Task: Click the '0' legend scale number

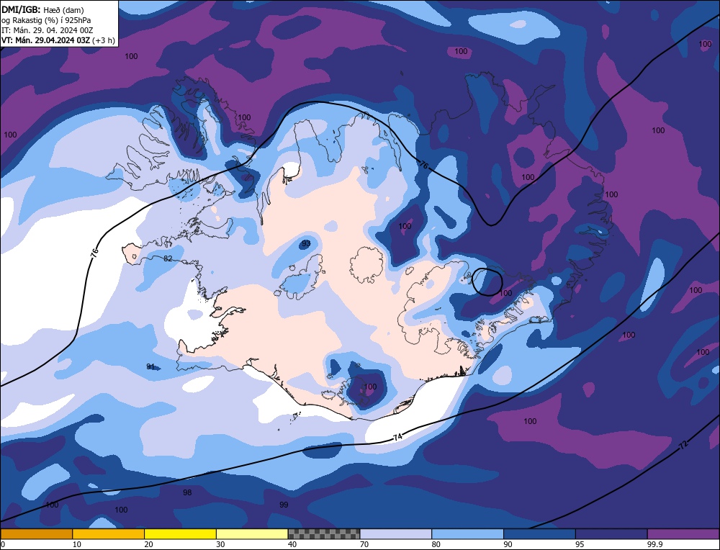Action: tap(3, 544)
